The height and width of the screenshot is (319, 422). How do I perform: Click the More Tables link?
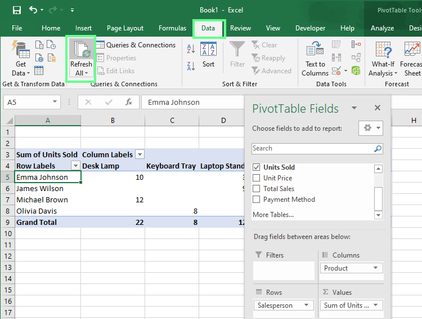(273, 215)
